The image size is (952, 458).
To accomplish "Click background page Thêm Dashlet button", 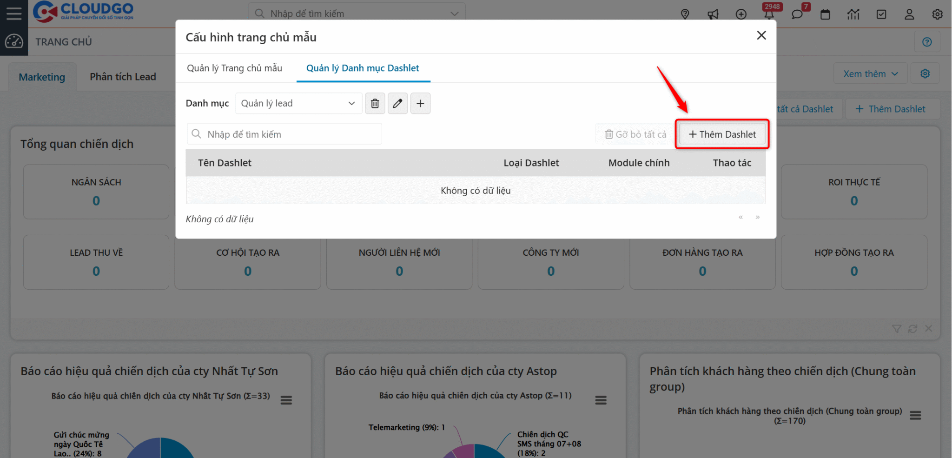I will click(893, 109).
